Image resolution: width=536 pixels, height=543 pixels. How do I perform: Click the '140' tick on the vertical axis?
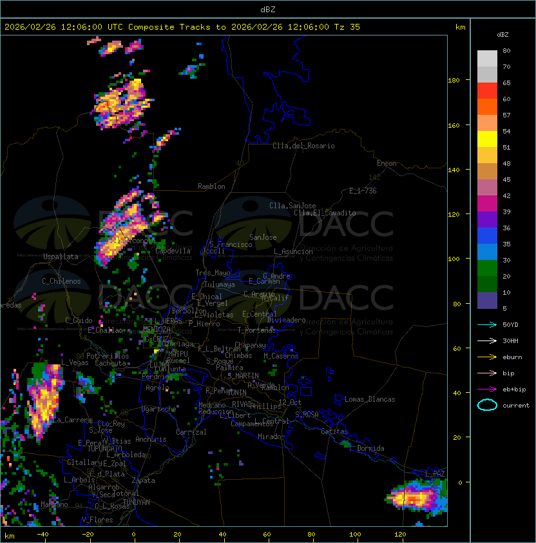(x=454, y=170)
